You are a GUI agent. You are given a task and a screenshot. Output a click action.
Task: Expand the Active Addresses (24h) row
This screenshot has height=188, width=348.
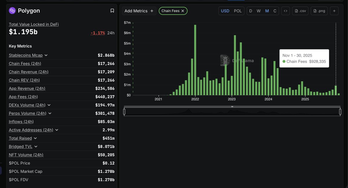click(x=57, y=130)
